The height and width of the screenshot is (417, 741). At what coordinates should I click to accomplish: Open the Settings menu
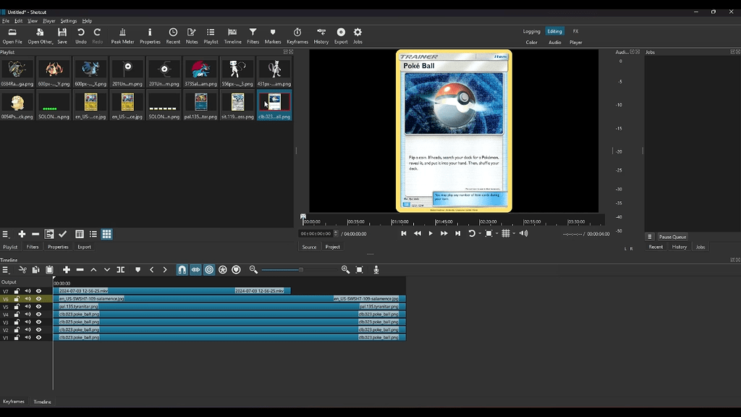point(68,20)
